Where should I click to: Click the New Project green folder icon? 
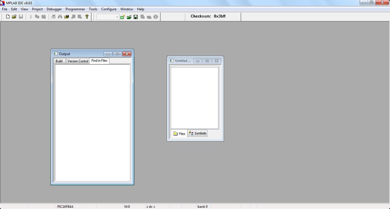coord(122,17)
